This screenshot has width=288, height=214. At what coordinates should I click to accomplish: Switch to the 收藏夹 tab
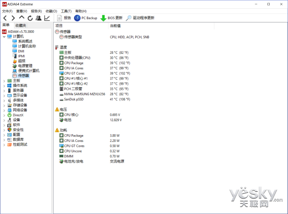(x=21, y=25)
